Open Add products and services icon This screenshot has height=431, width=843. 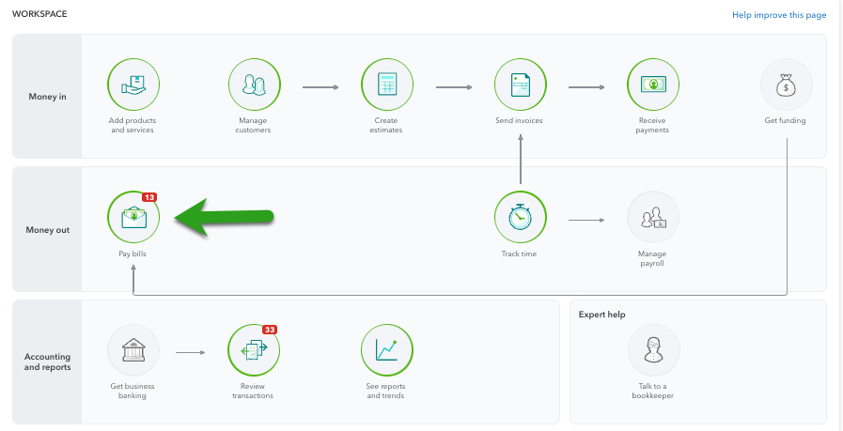(x=133, y=85)
